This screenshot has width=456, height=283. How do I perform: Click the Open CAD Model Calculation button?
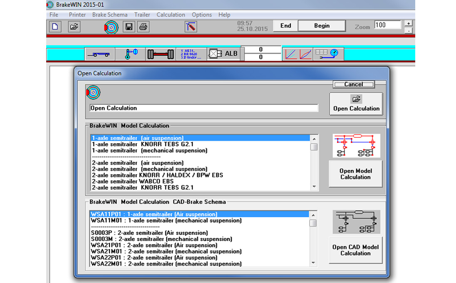(x=355, y=250)
